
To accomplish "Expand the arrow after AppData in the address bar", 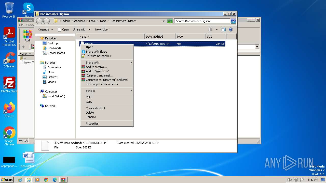I will click(87, 21).
